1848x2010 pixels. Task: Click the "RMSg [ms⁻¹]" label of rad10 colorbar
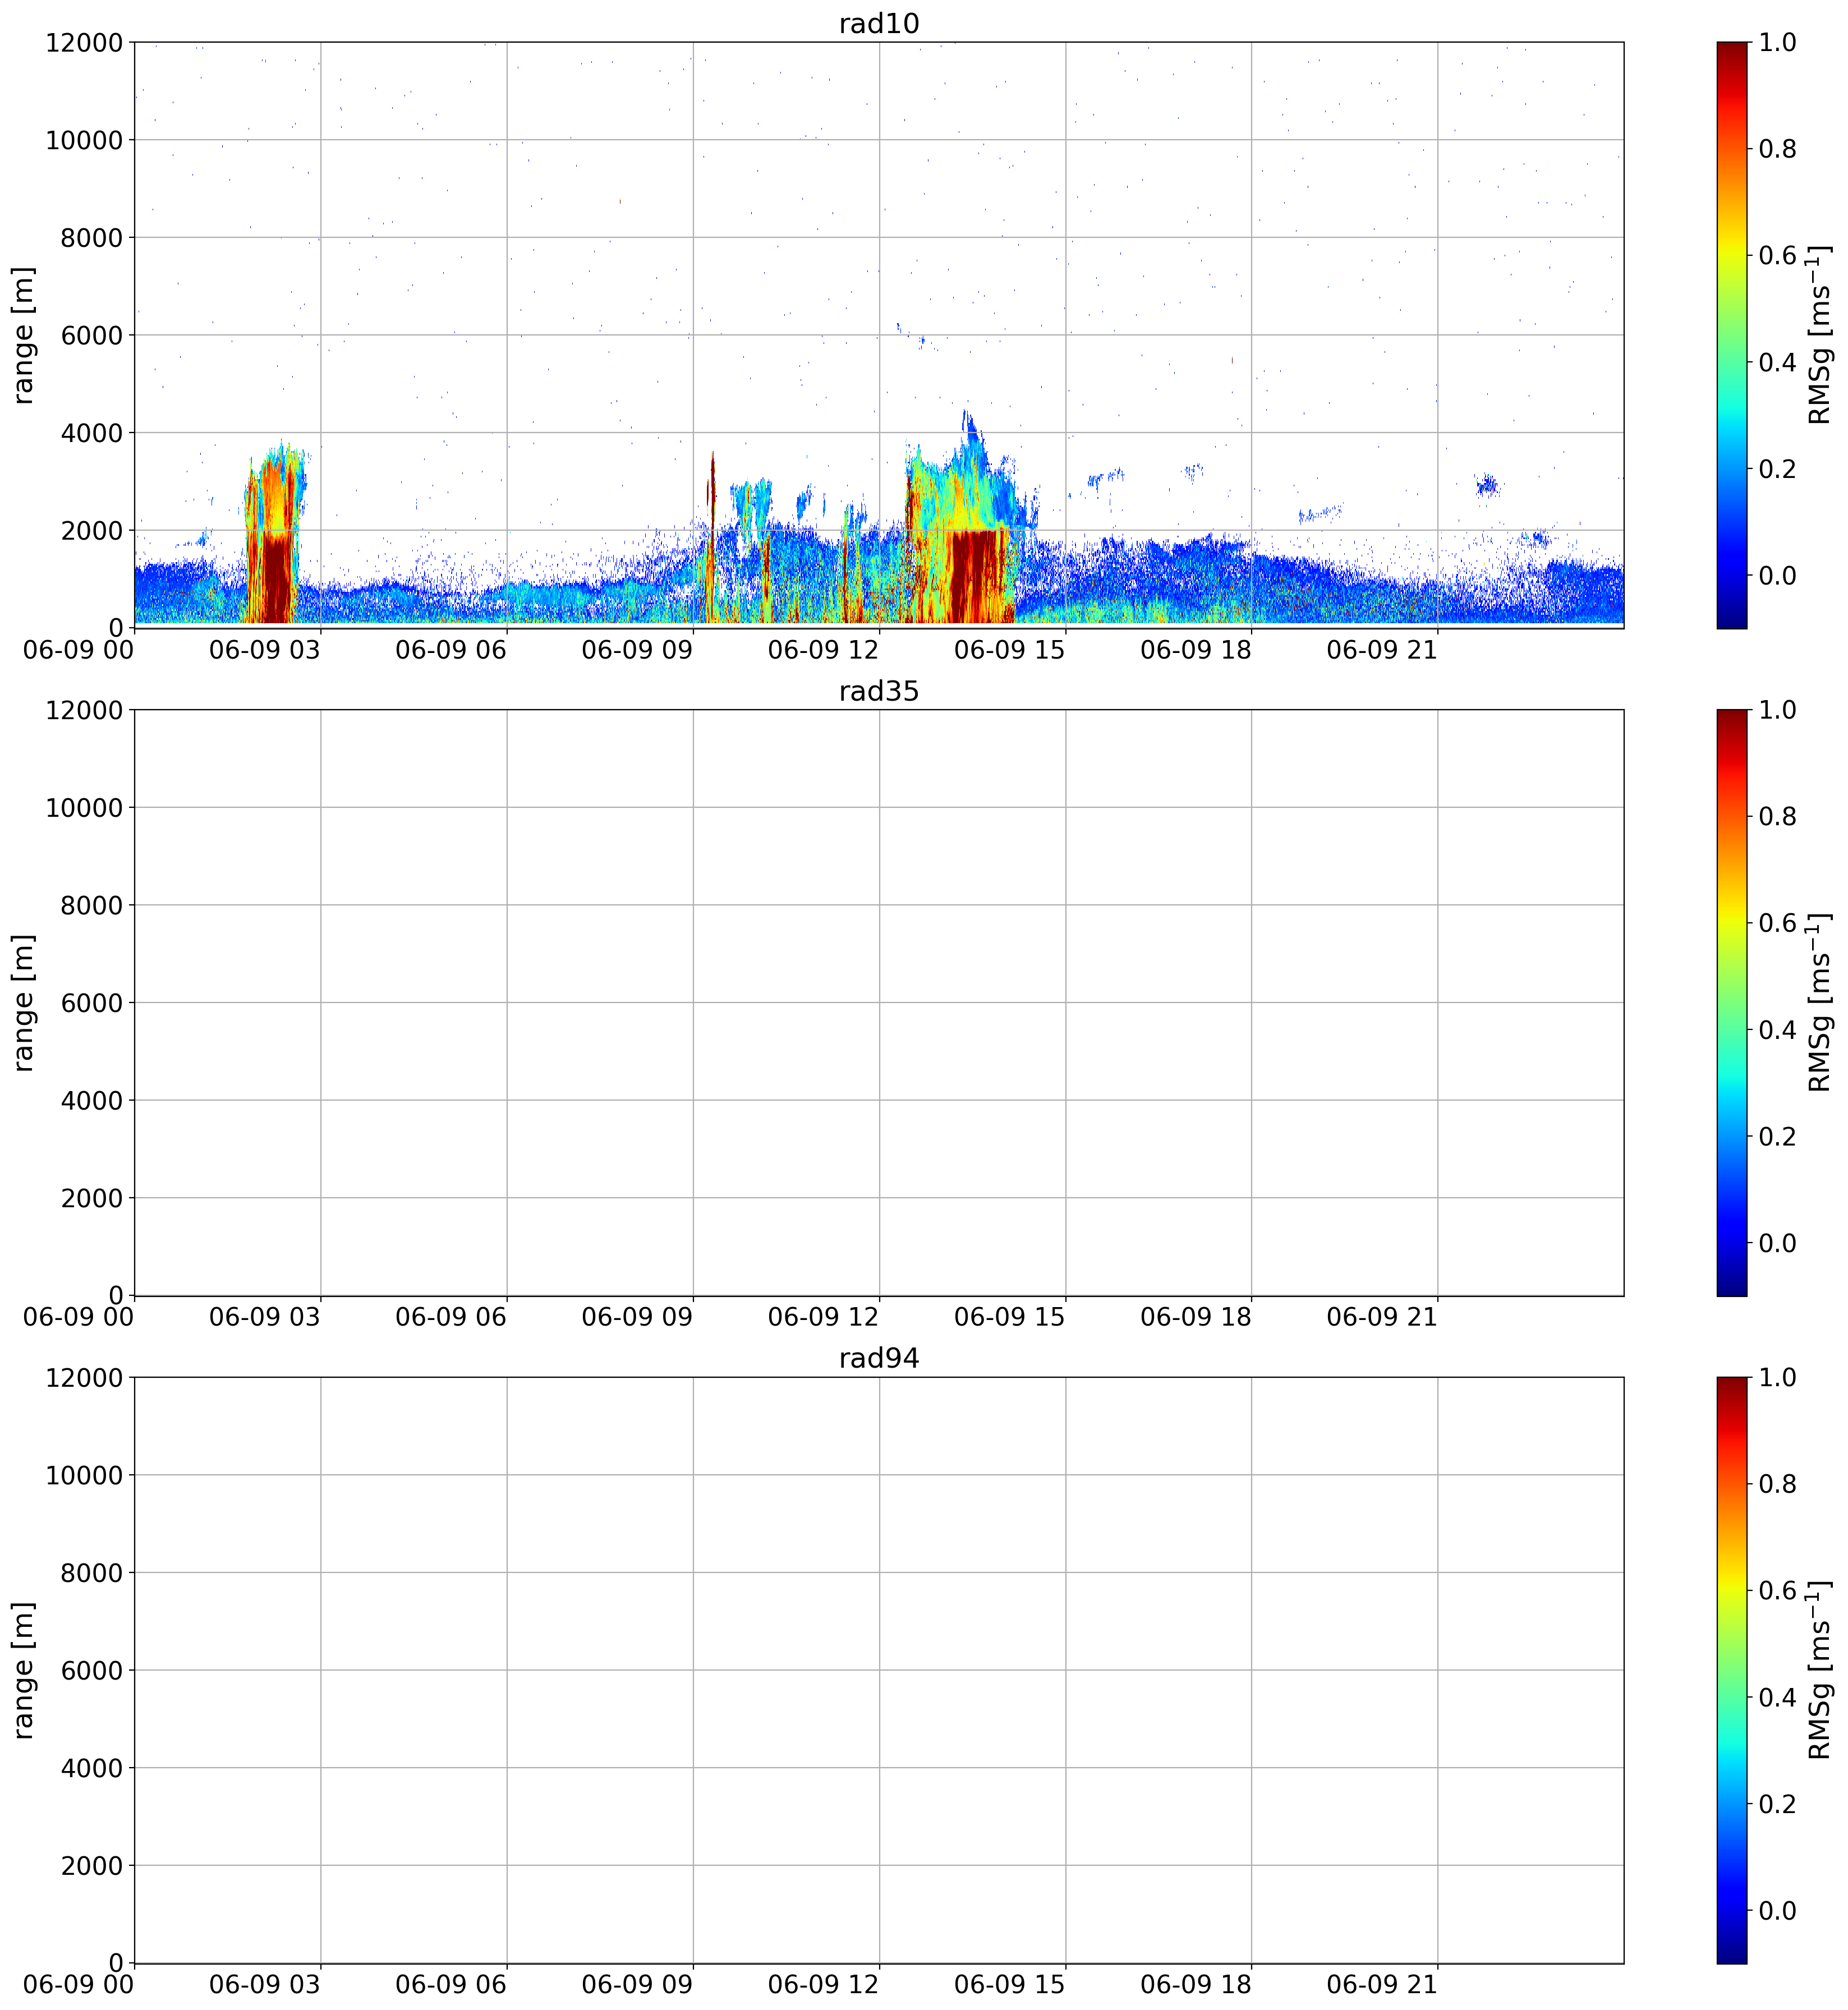tap(1819, 335)
